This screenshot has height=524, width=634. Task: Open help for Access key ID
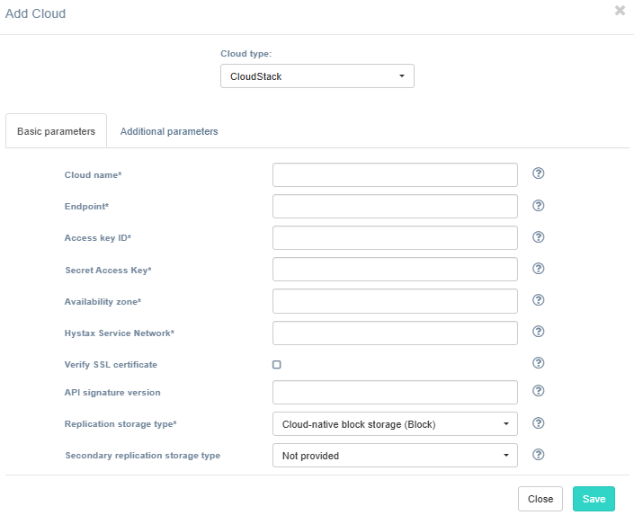[x=538, y=237]
